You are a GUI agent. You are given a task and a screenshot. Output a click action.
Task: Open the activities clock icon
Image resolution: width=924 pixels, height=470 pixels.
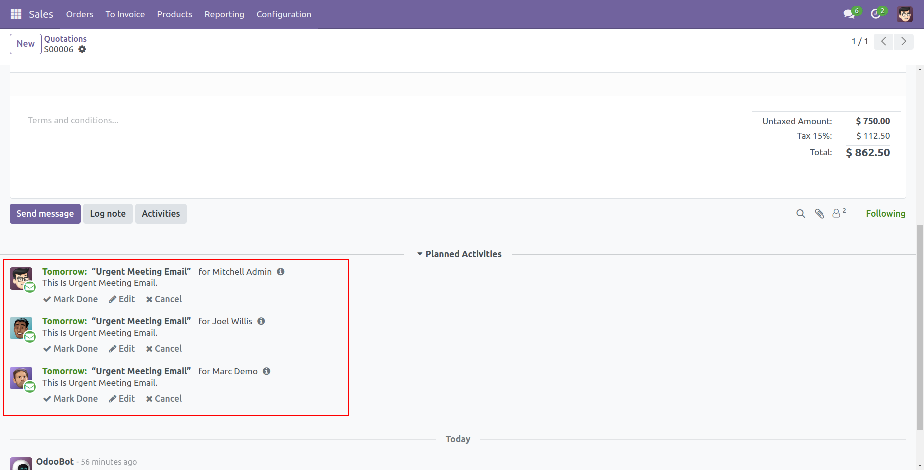point(876,14)
